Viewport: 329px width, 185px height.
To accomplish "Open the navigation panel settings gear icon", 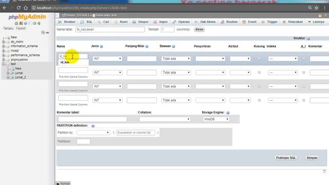I will (x=34, y=23).
